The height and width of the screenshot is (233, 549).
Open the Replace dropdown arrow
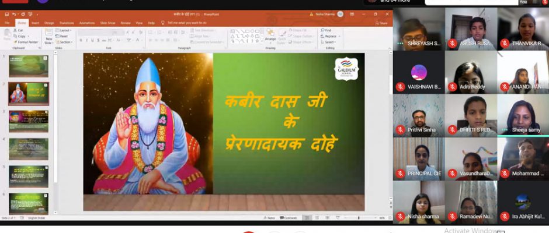click(x=339, y=36)
